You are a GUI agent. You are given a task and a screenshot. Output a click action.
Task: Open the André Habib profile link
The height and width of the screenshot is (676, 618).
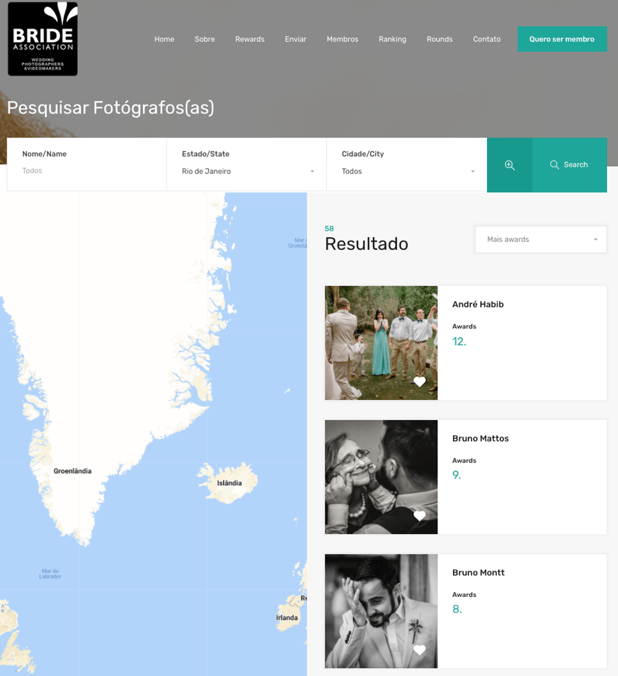pyautogui.click(x=478, y=304)
